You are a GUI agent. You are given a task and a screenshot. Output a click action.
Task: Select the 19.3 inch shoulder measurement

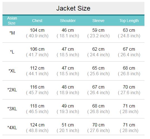pyautogui.click(x=68, y=112)
